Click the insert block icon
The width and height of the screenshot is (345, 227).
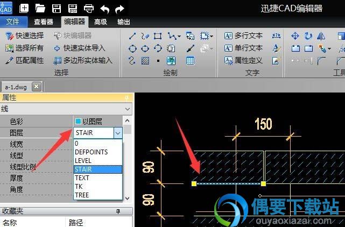191,36
